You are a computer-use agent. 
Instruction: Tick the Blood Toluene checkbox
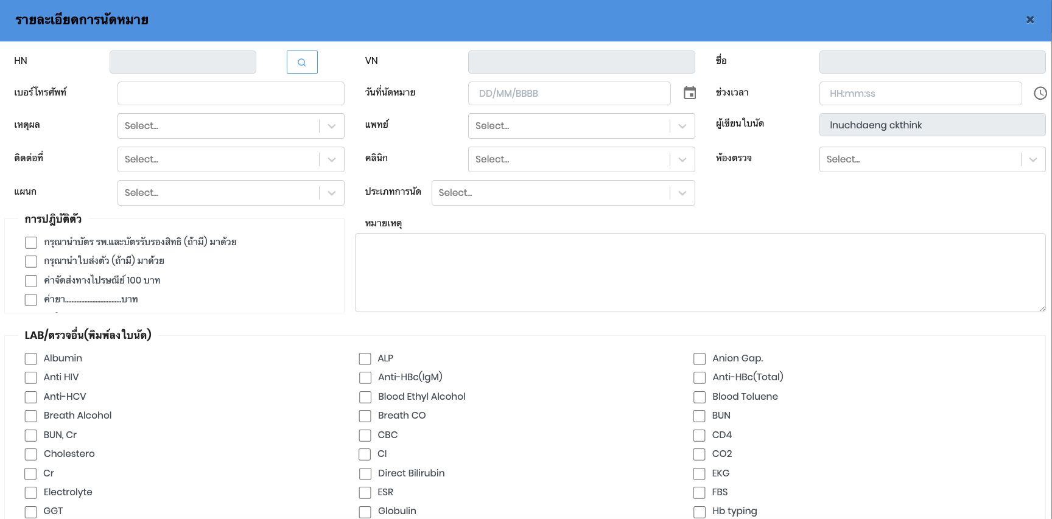[700, 397]
